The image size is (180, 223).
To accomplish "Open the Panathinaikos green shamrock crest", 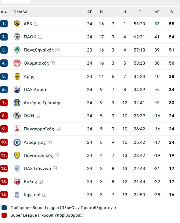I will click(17, 50).
